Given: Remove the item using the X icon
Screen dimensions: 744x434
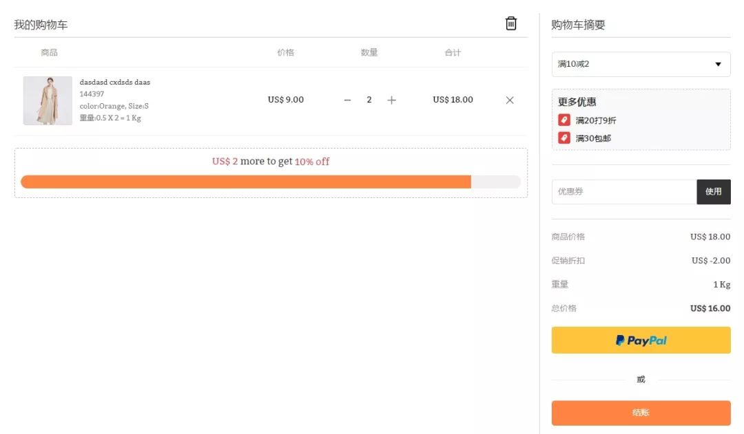Looking at the screenshot, I should coord(510,100).
